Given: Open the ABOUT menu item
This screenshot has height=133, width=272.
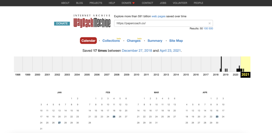Looking at the screenshot, I should pos(65,3).
